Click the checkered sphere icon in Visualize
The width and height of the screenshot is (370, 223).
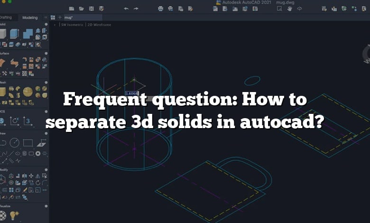pos(2,215)
